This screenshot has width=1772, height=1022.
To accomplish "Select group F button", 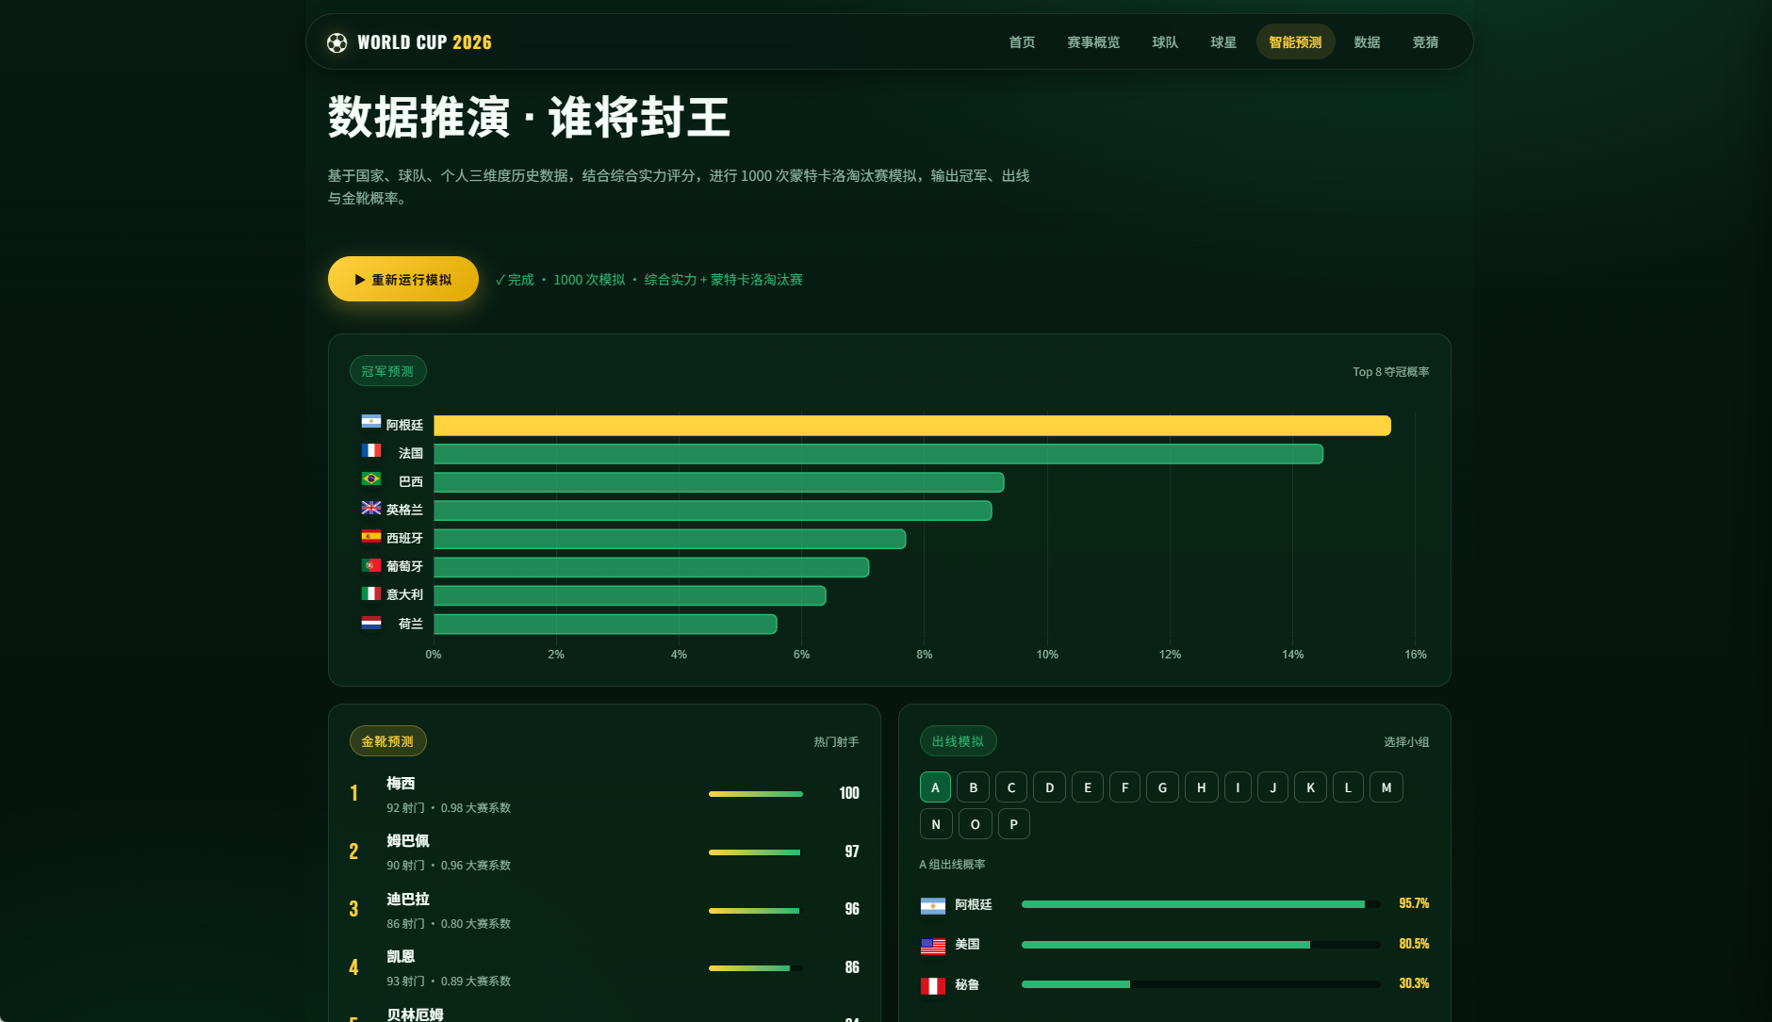I will coord(1124,787).
